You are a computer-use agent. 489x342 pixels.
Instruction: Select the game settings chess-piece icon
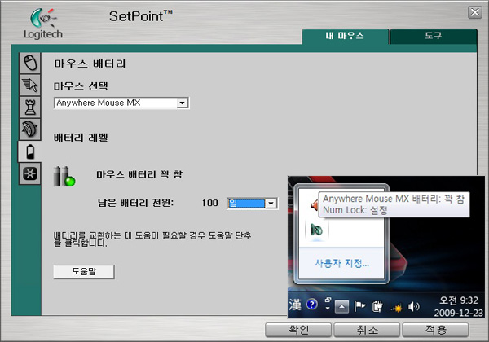tap(30, 107)
